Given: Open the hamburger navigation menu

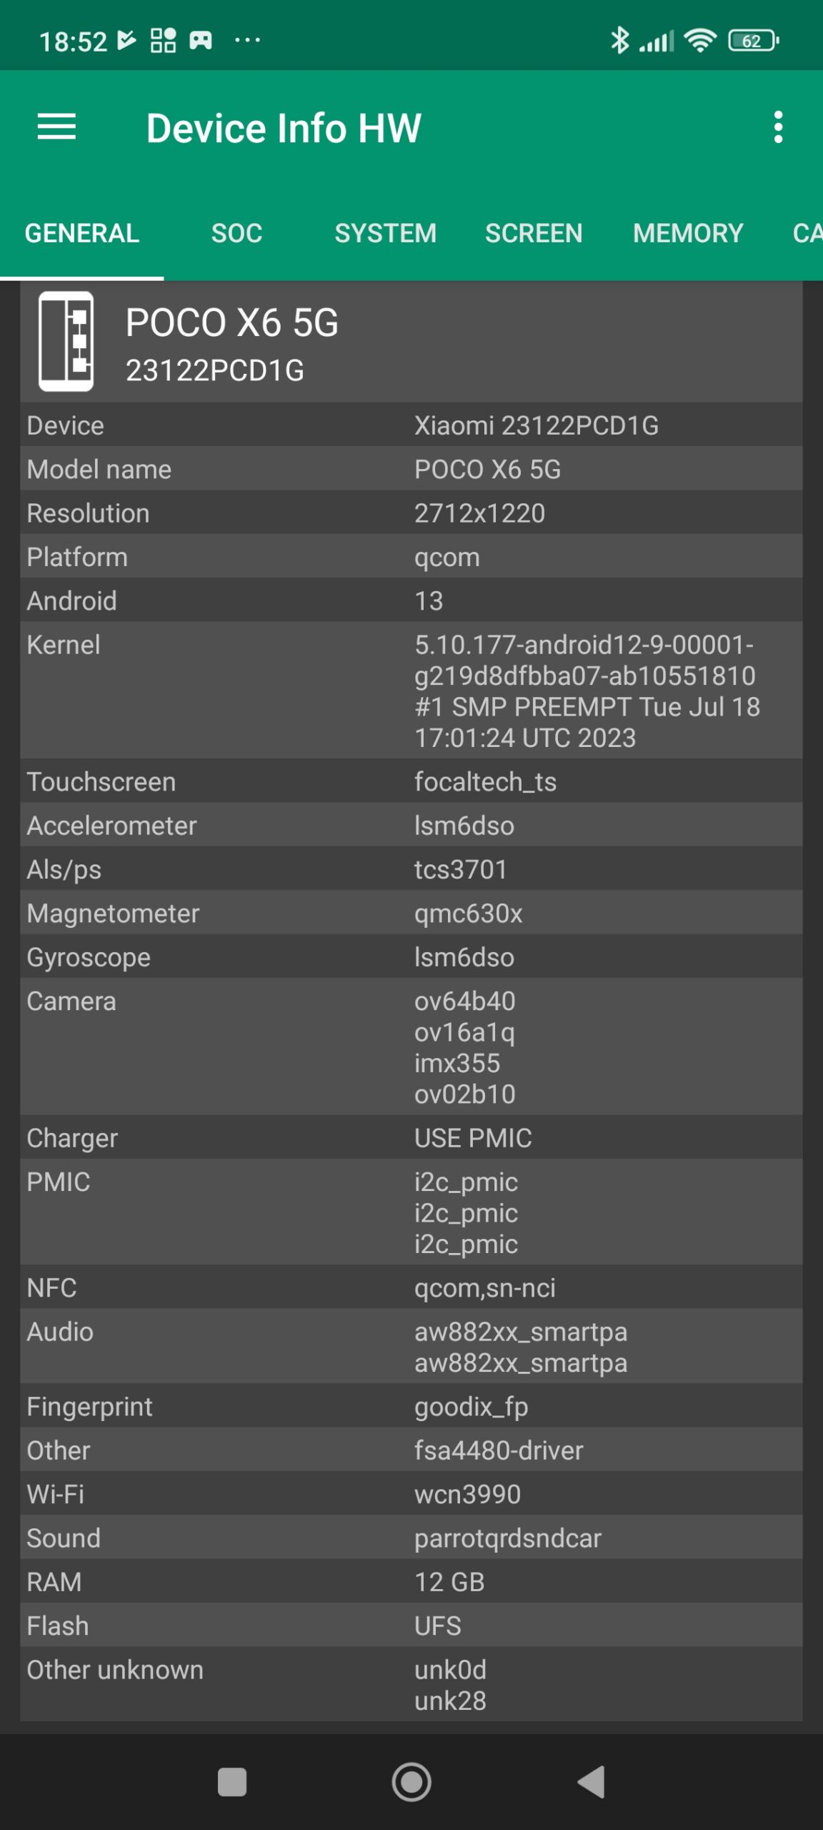Looking at the screenshot, I should 56,127.
